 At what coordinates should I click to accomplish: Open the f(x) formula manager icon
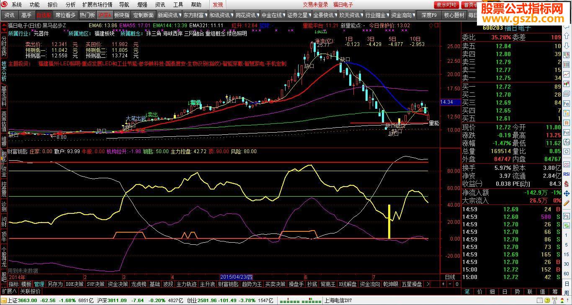[x=566, y=141]
